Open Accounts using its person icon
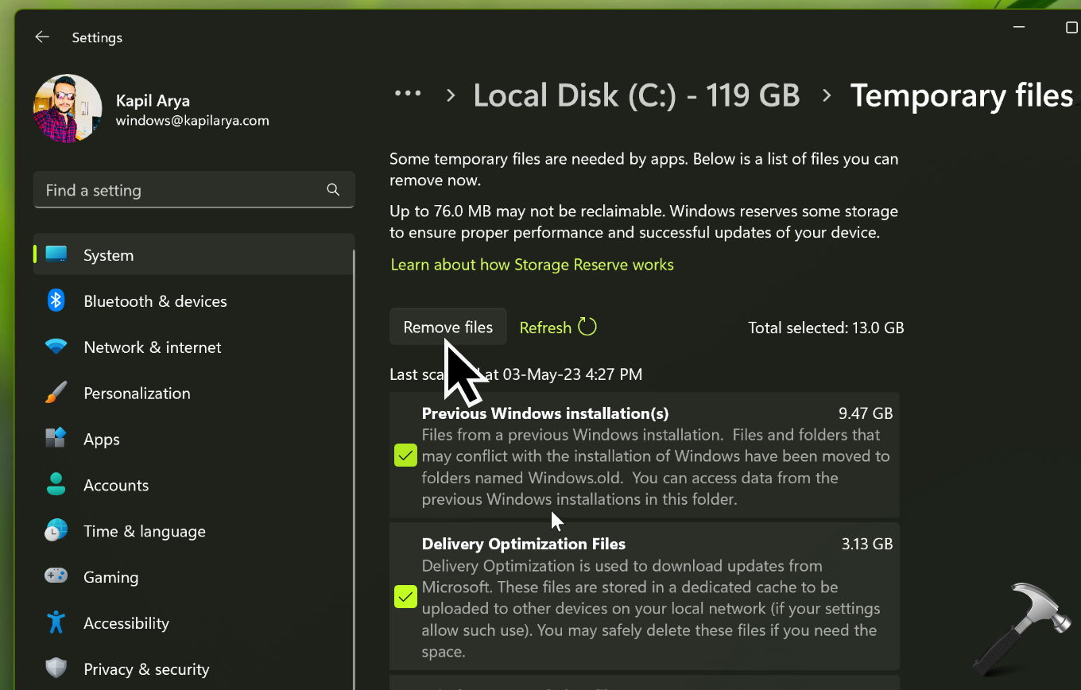1081x690 pixels. click(56, 485)
